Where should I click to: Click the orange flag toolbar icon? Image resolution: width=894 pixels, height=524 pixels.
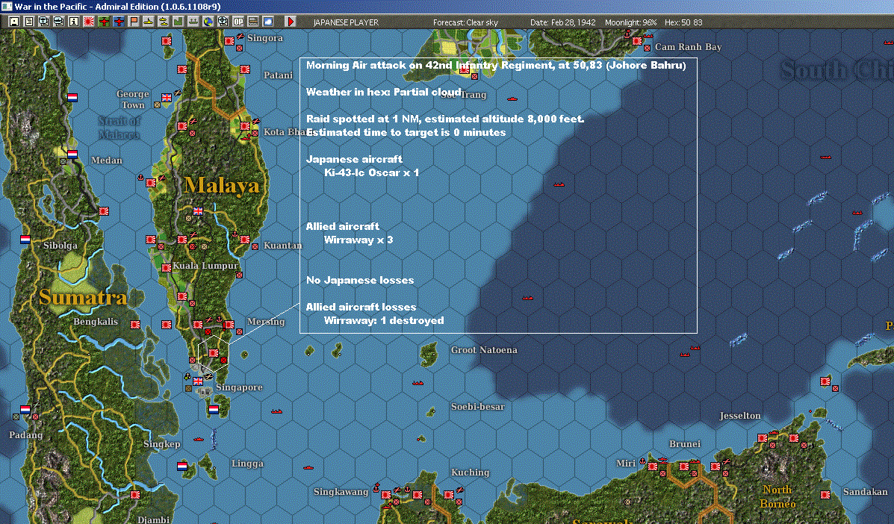(x=134, y=22)
